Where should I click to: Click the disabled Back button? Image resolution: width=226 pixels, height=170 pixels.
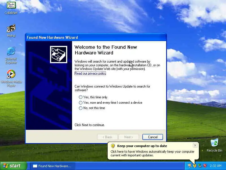coord(107,137)
